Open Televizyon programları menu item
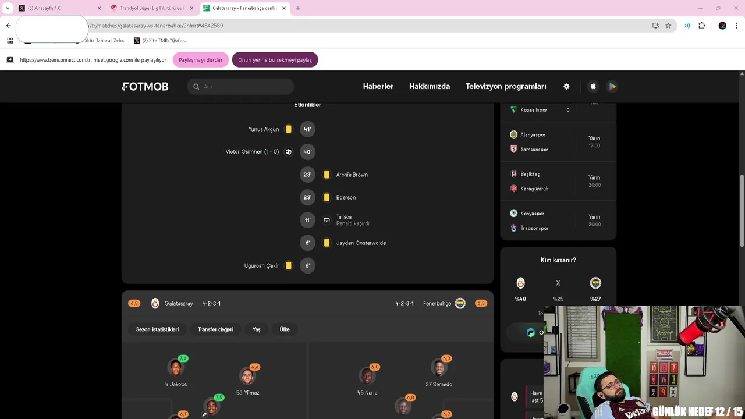Screen dimensions: 745x419 [x=506, y=86]
